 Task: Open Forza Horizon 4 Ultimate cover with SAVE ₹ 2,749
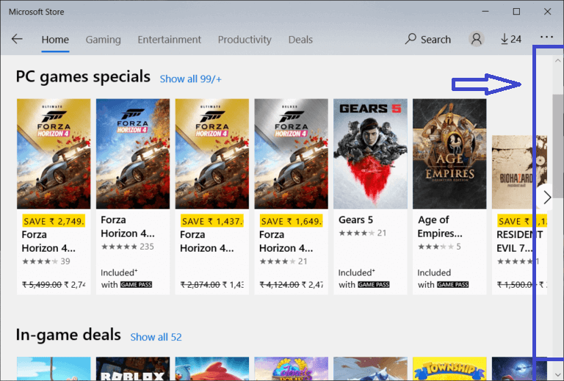coord(54,154)
